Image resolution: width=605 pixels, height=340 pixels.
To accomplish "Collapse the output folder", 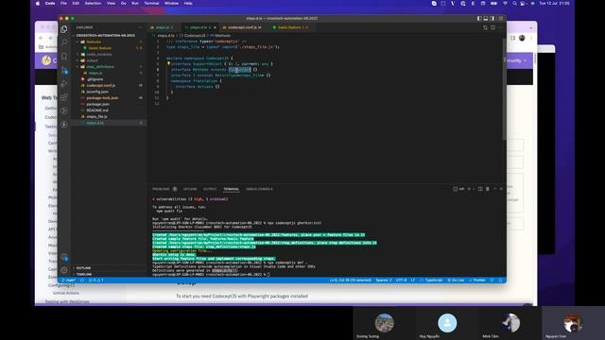I will tap(78, 60).
